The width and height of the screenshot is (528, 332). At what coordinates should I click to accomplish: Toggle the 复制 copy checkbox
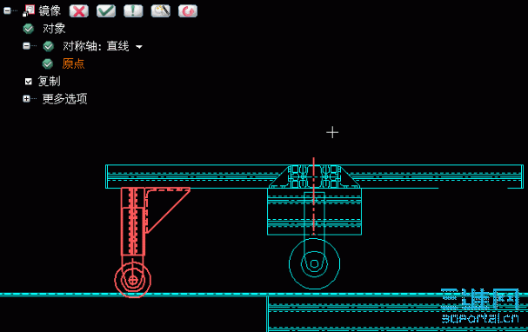29,82
